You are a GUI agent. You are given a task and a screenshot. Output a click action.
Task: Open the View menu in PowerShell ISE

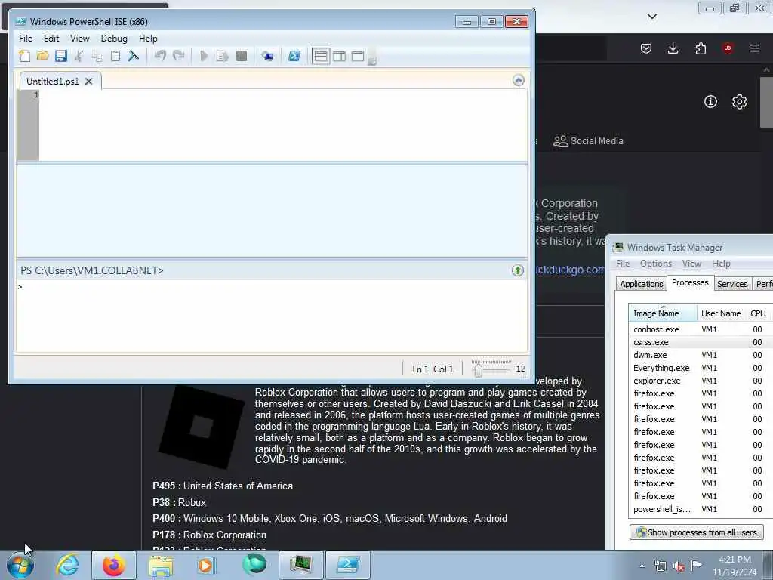(x=80, y=39)
